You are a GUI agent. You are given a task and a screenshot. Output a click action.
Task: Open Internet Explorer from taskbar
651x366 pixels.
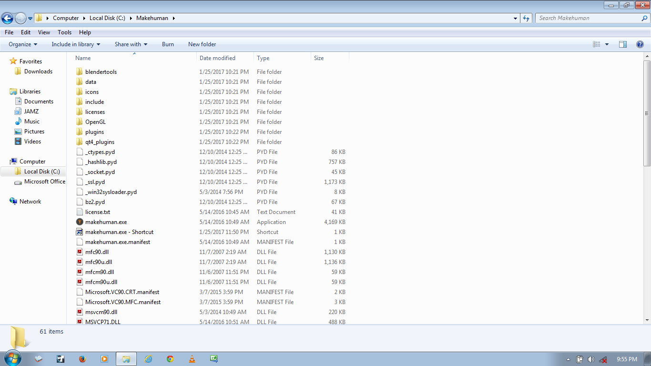148,359
